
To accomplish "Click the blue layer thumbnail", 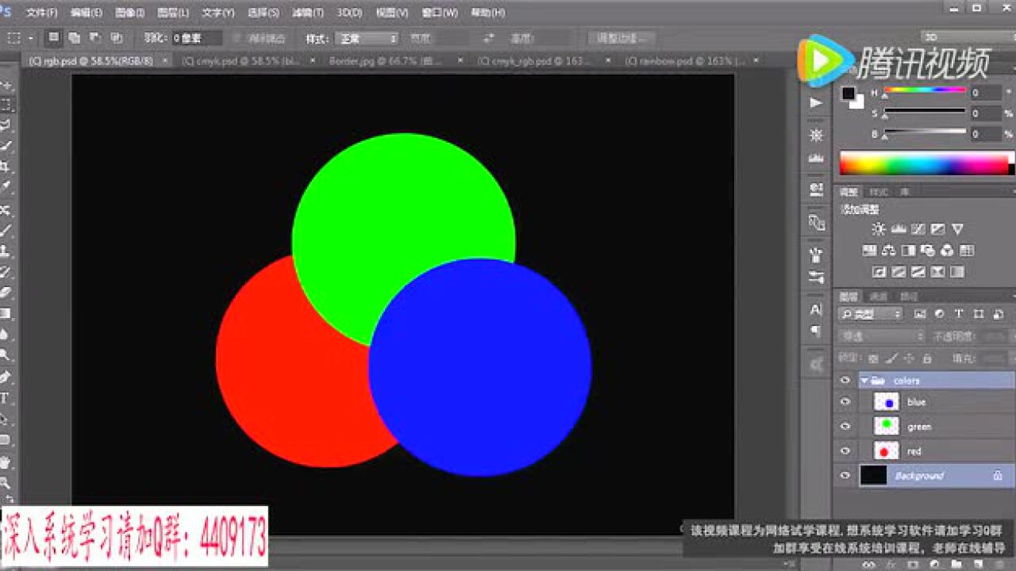I will (885, 402).
